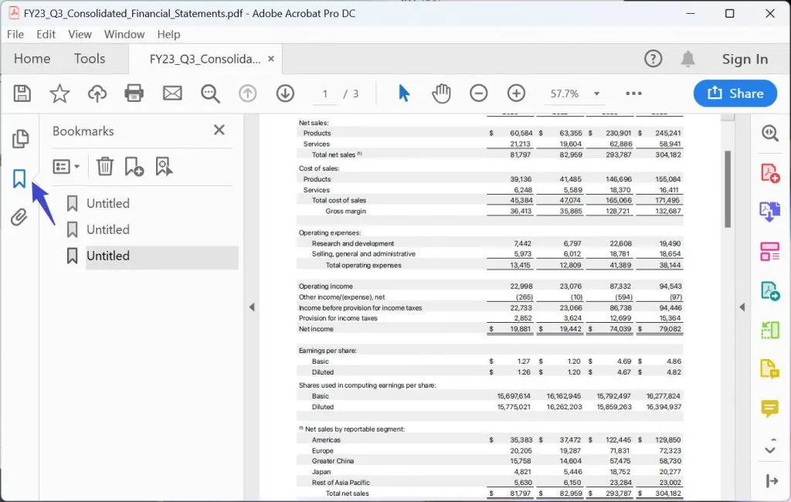Open the View menu
Image resolution: width=791 pixels, height=502 pixels.
tap(80, 34)
